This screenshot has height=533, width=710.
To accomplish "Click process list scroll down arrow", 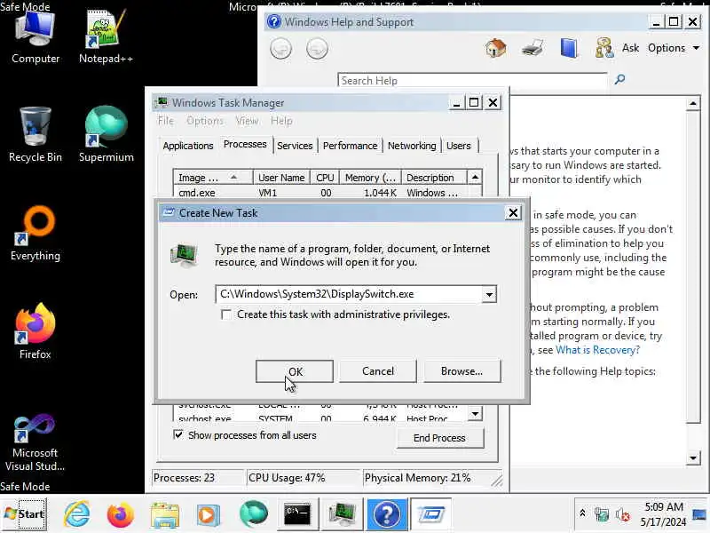I will coord(475,413).
